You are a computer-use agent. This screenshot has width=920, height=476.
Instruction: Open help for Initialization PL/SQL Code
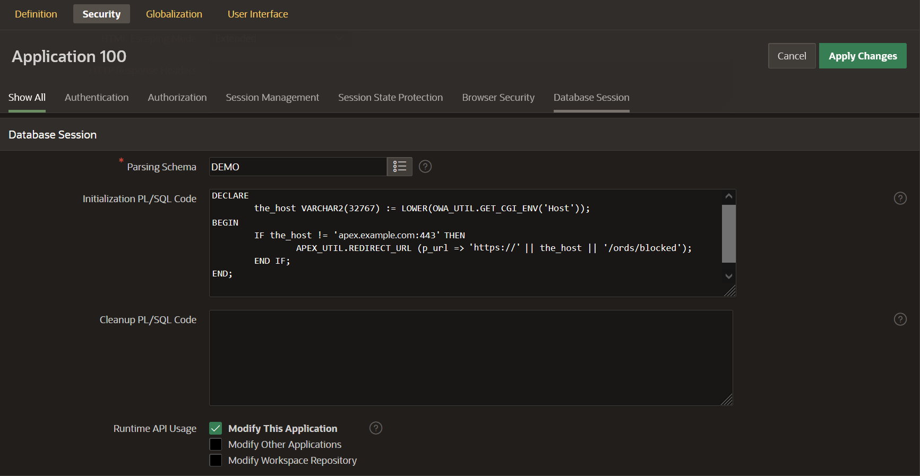pyautogui.click(x=900, y=198)
